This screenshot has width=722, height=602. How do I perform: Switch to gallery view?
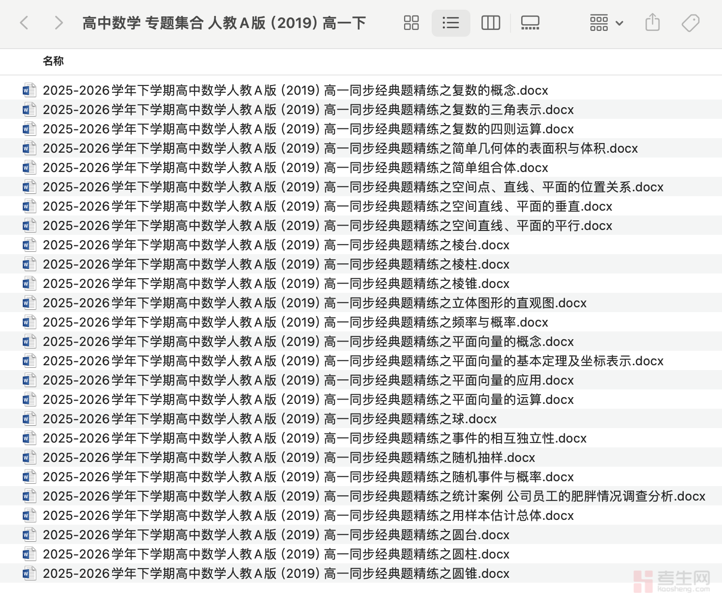(530, 23)
